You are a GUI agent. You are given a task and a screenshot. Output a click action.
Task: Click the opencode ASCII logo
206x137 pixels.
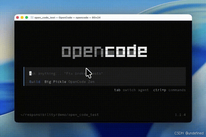tap(104, 52)
